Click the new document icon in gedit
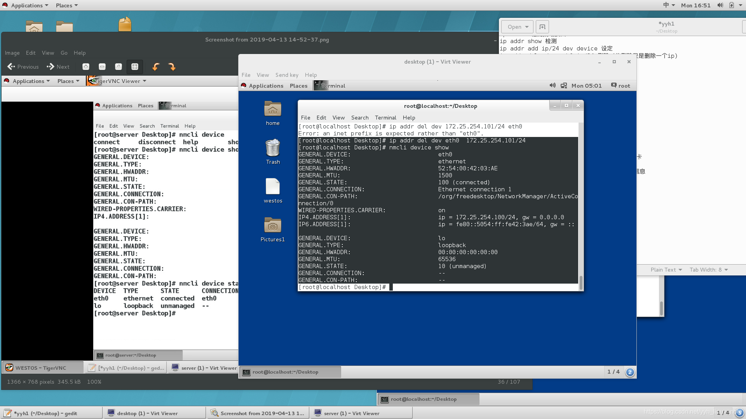The height and width of the screenshot is (419, 746). click(x=542, y=27)
